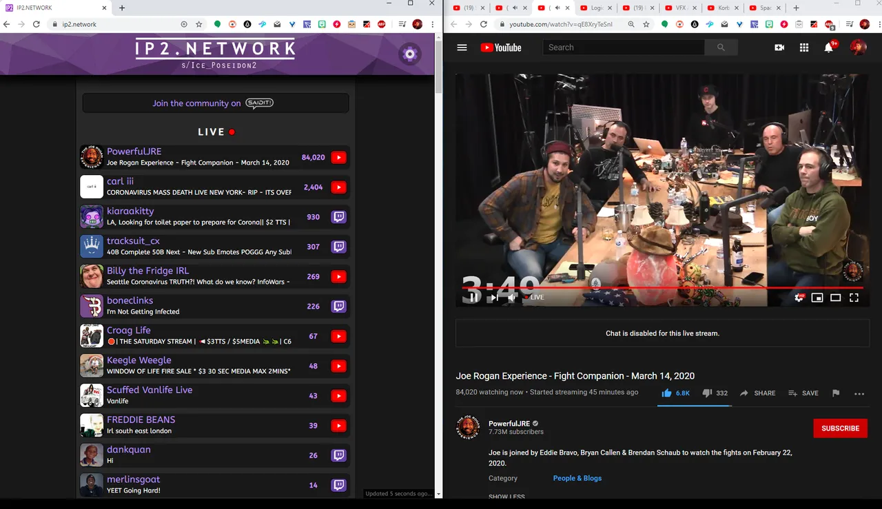Click the YouTube icon on Keegle Weegle row
The image size is (882, 509).
(338, 366)
